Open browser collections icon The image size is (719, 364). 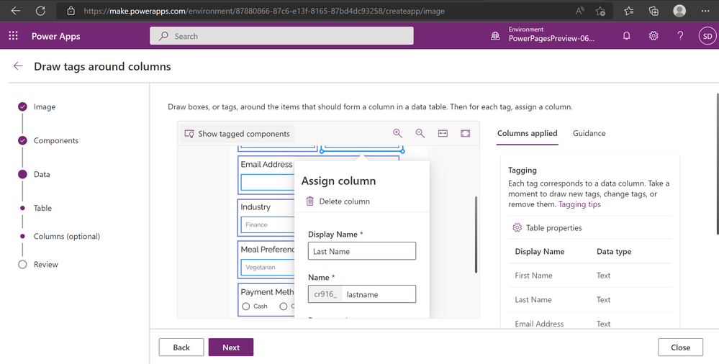[x=654, y=11]
